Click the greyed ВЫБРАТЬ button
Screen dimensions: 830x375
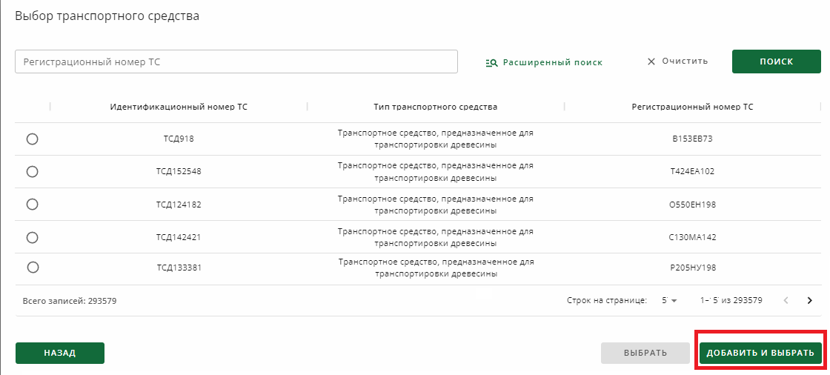click(x=645, y=354)
